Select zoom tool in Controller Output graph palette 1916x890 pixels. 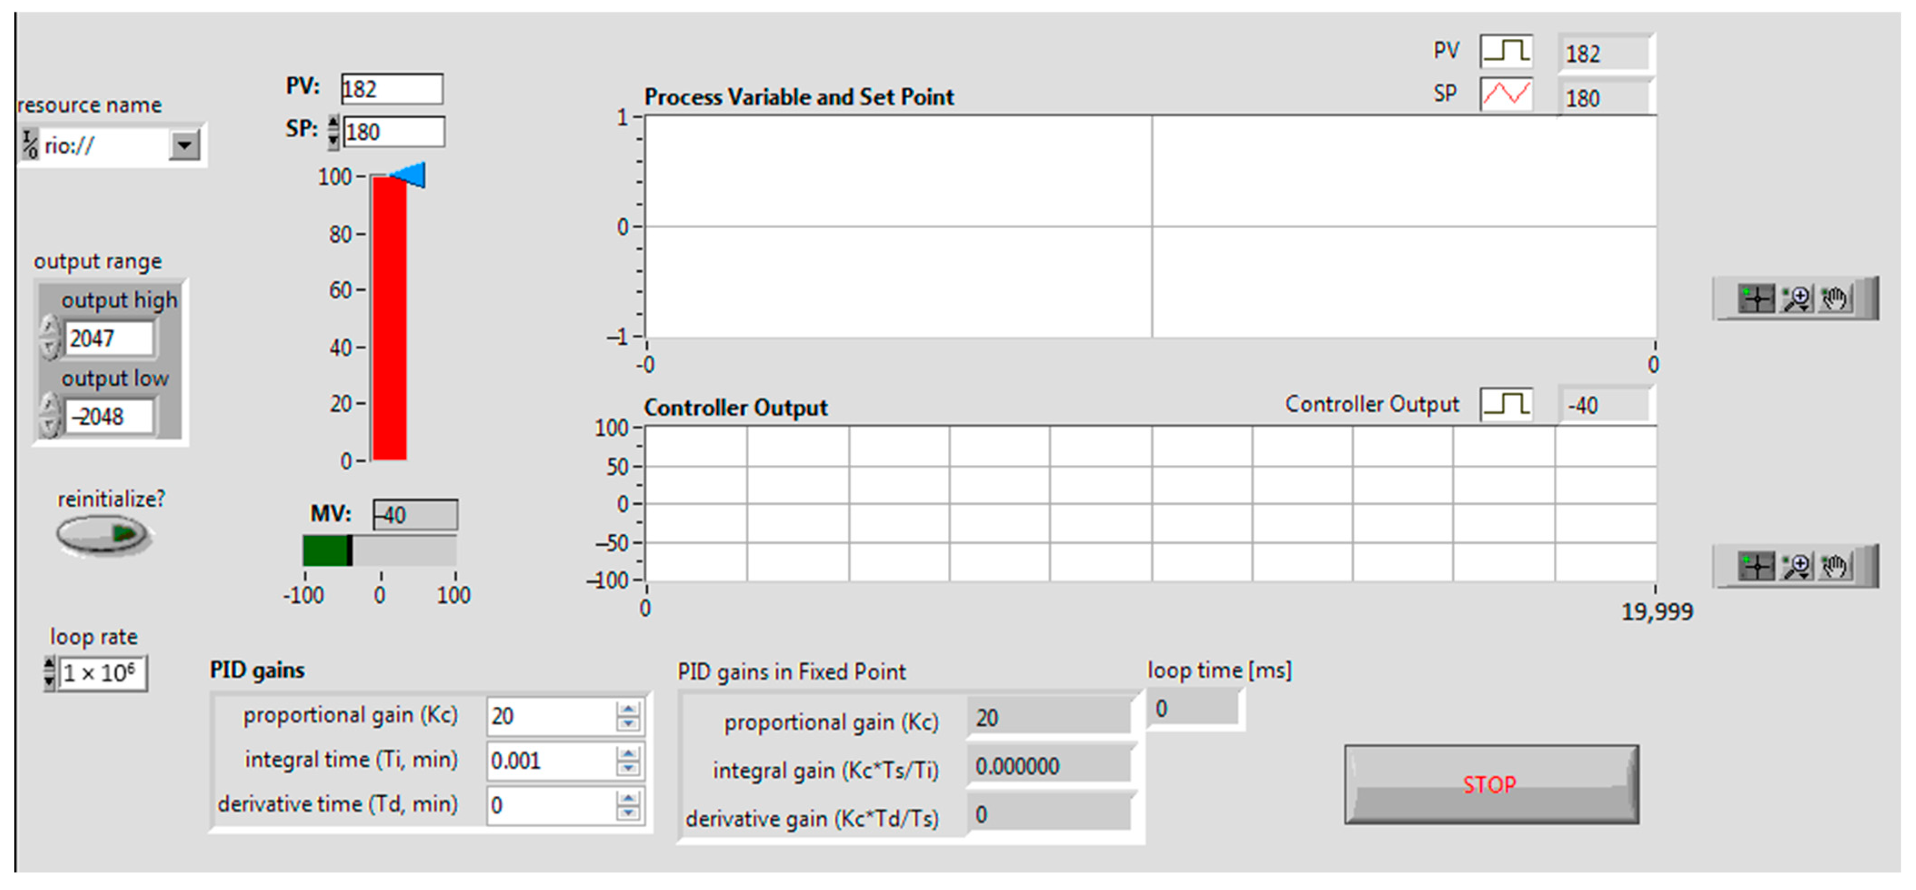(1796, 567)
